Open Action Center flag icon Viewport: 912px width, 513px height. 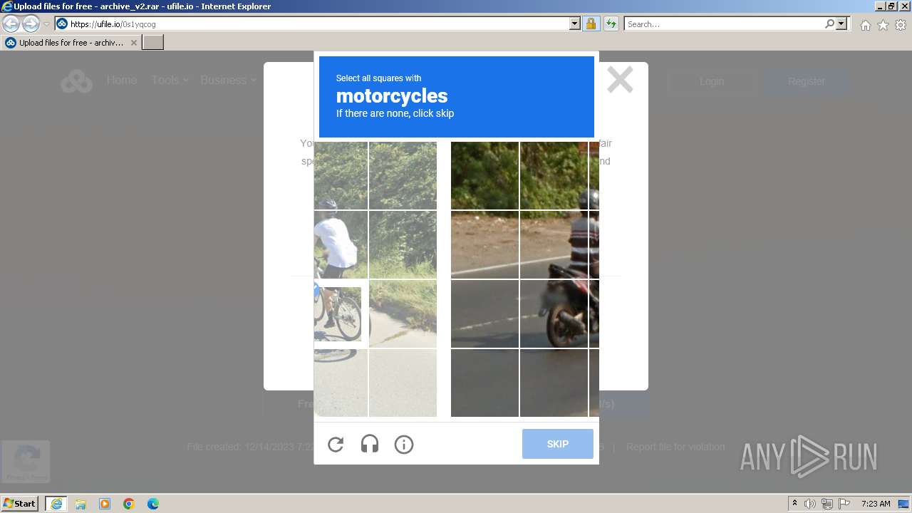tap(844, 504)
